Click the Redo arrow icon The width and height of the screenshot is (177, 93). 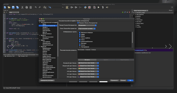point(40,7)
